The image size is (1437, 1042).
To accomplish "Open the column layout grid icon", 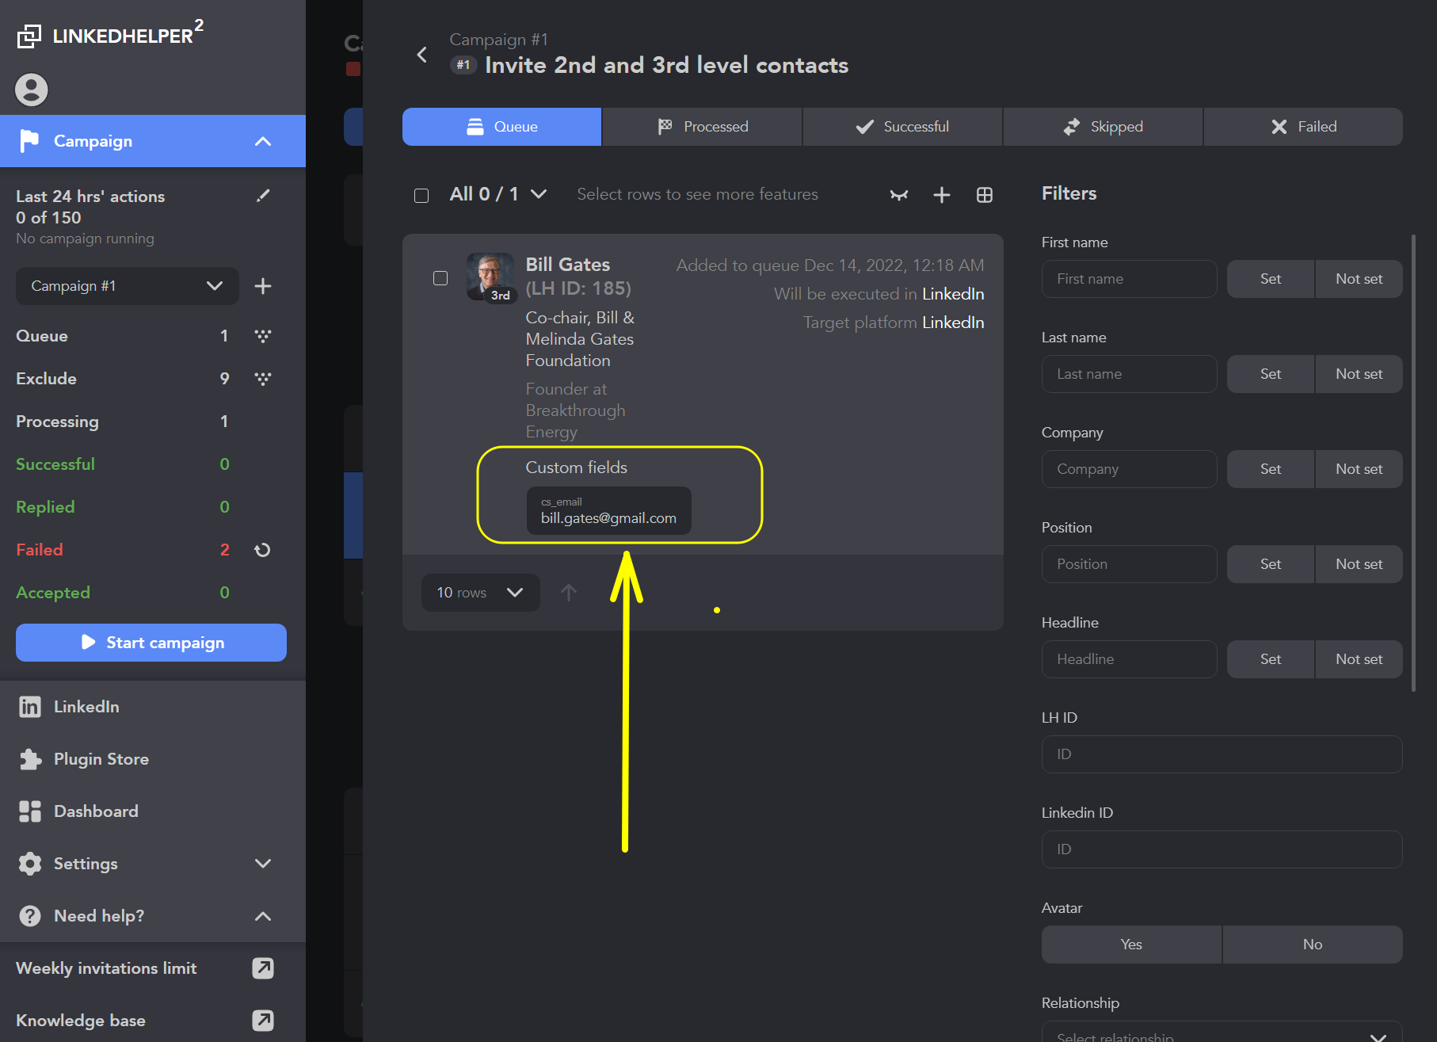I will (985, 195).
